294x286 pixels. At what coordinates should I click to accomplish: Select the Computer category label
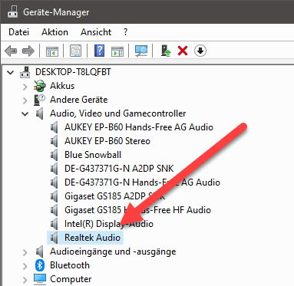[x=71, y=279]
